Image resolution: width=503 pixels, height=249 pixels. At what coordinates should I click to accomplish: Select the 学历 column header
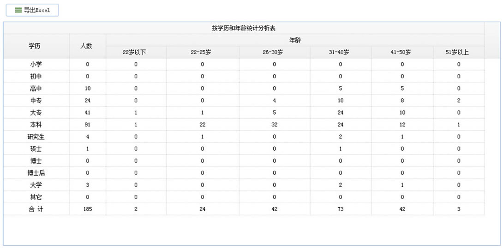(34, 46)
